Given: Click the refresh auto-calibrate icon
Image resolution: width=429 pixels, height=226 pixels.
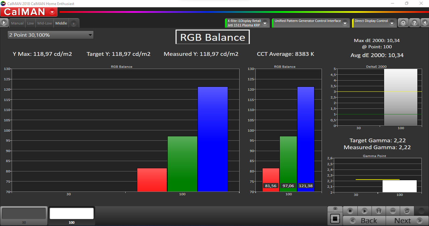Looking at the screenshot, I should tap(407, 211).
